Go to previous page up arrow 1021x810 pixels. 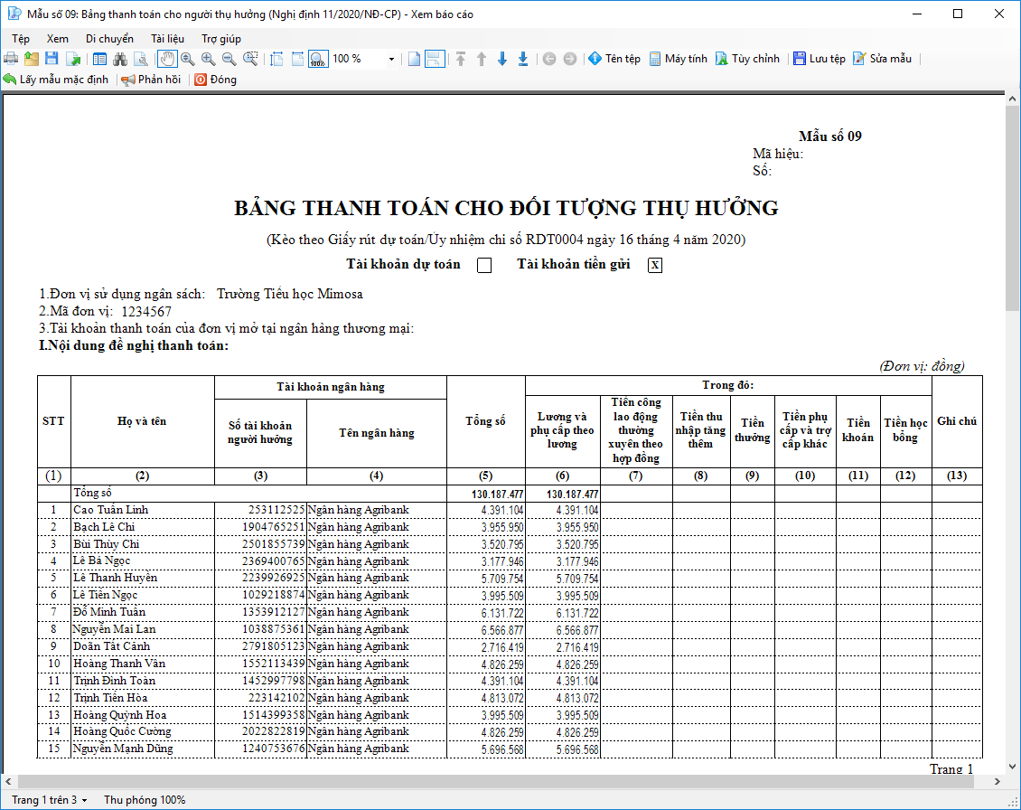tap(482, 59)
